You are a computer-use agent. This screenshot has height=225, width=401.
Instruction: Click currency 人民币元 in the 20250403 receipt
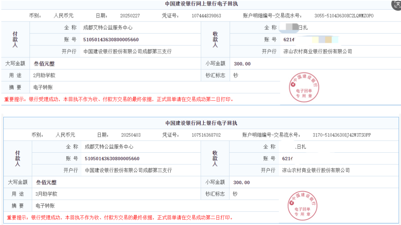[65, 135]
